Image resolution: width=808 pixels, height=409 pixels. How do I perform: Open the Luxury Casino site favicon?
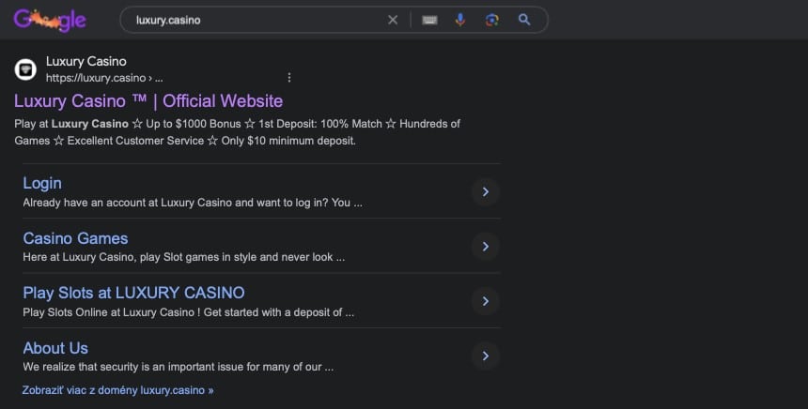click(25, 69)
